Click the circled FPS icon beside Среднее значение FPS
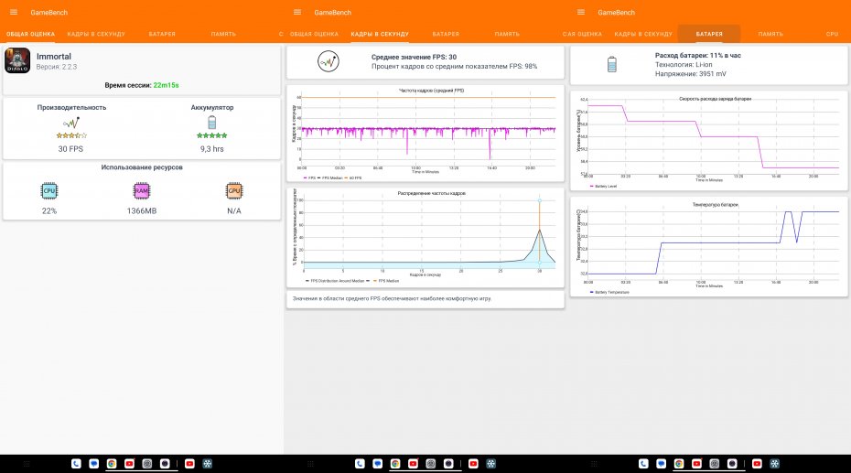851x473 pixels. (x=329, y=62)
